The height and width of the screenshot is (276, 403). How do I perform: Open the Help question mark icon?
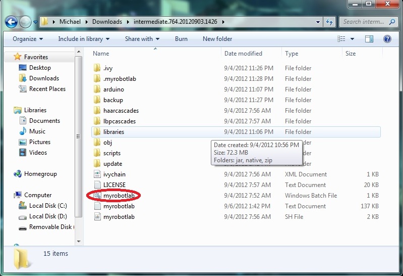pos(387,39)
